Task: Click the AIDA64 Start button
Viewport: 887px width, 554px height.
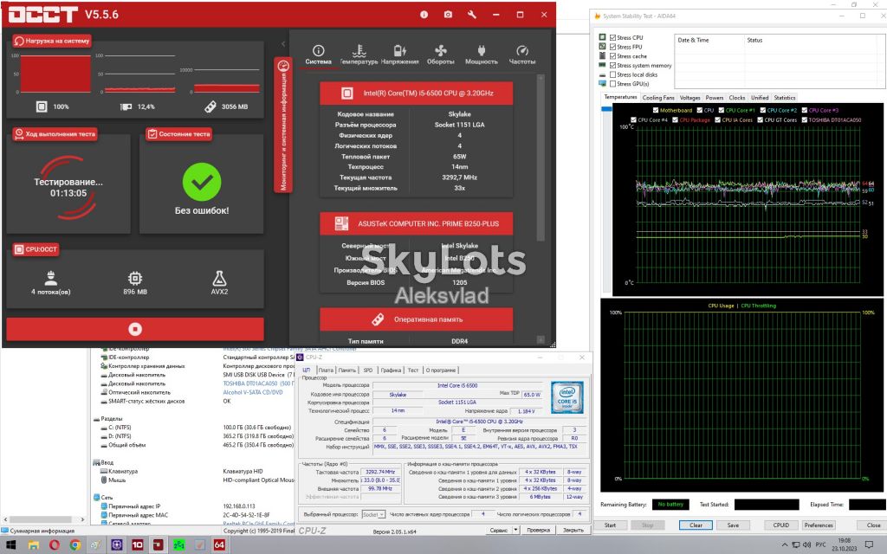Action: (x=610, y=525)
